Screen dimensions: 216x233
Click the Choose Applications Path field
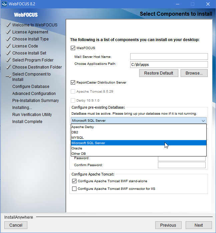(169, 65)
